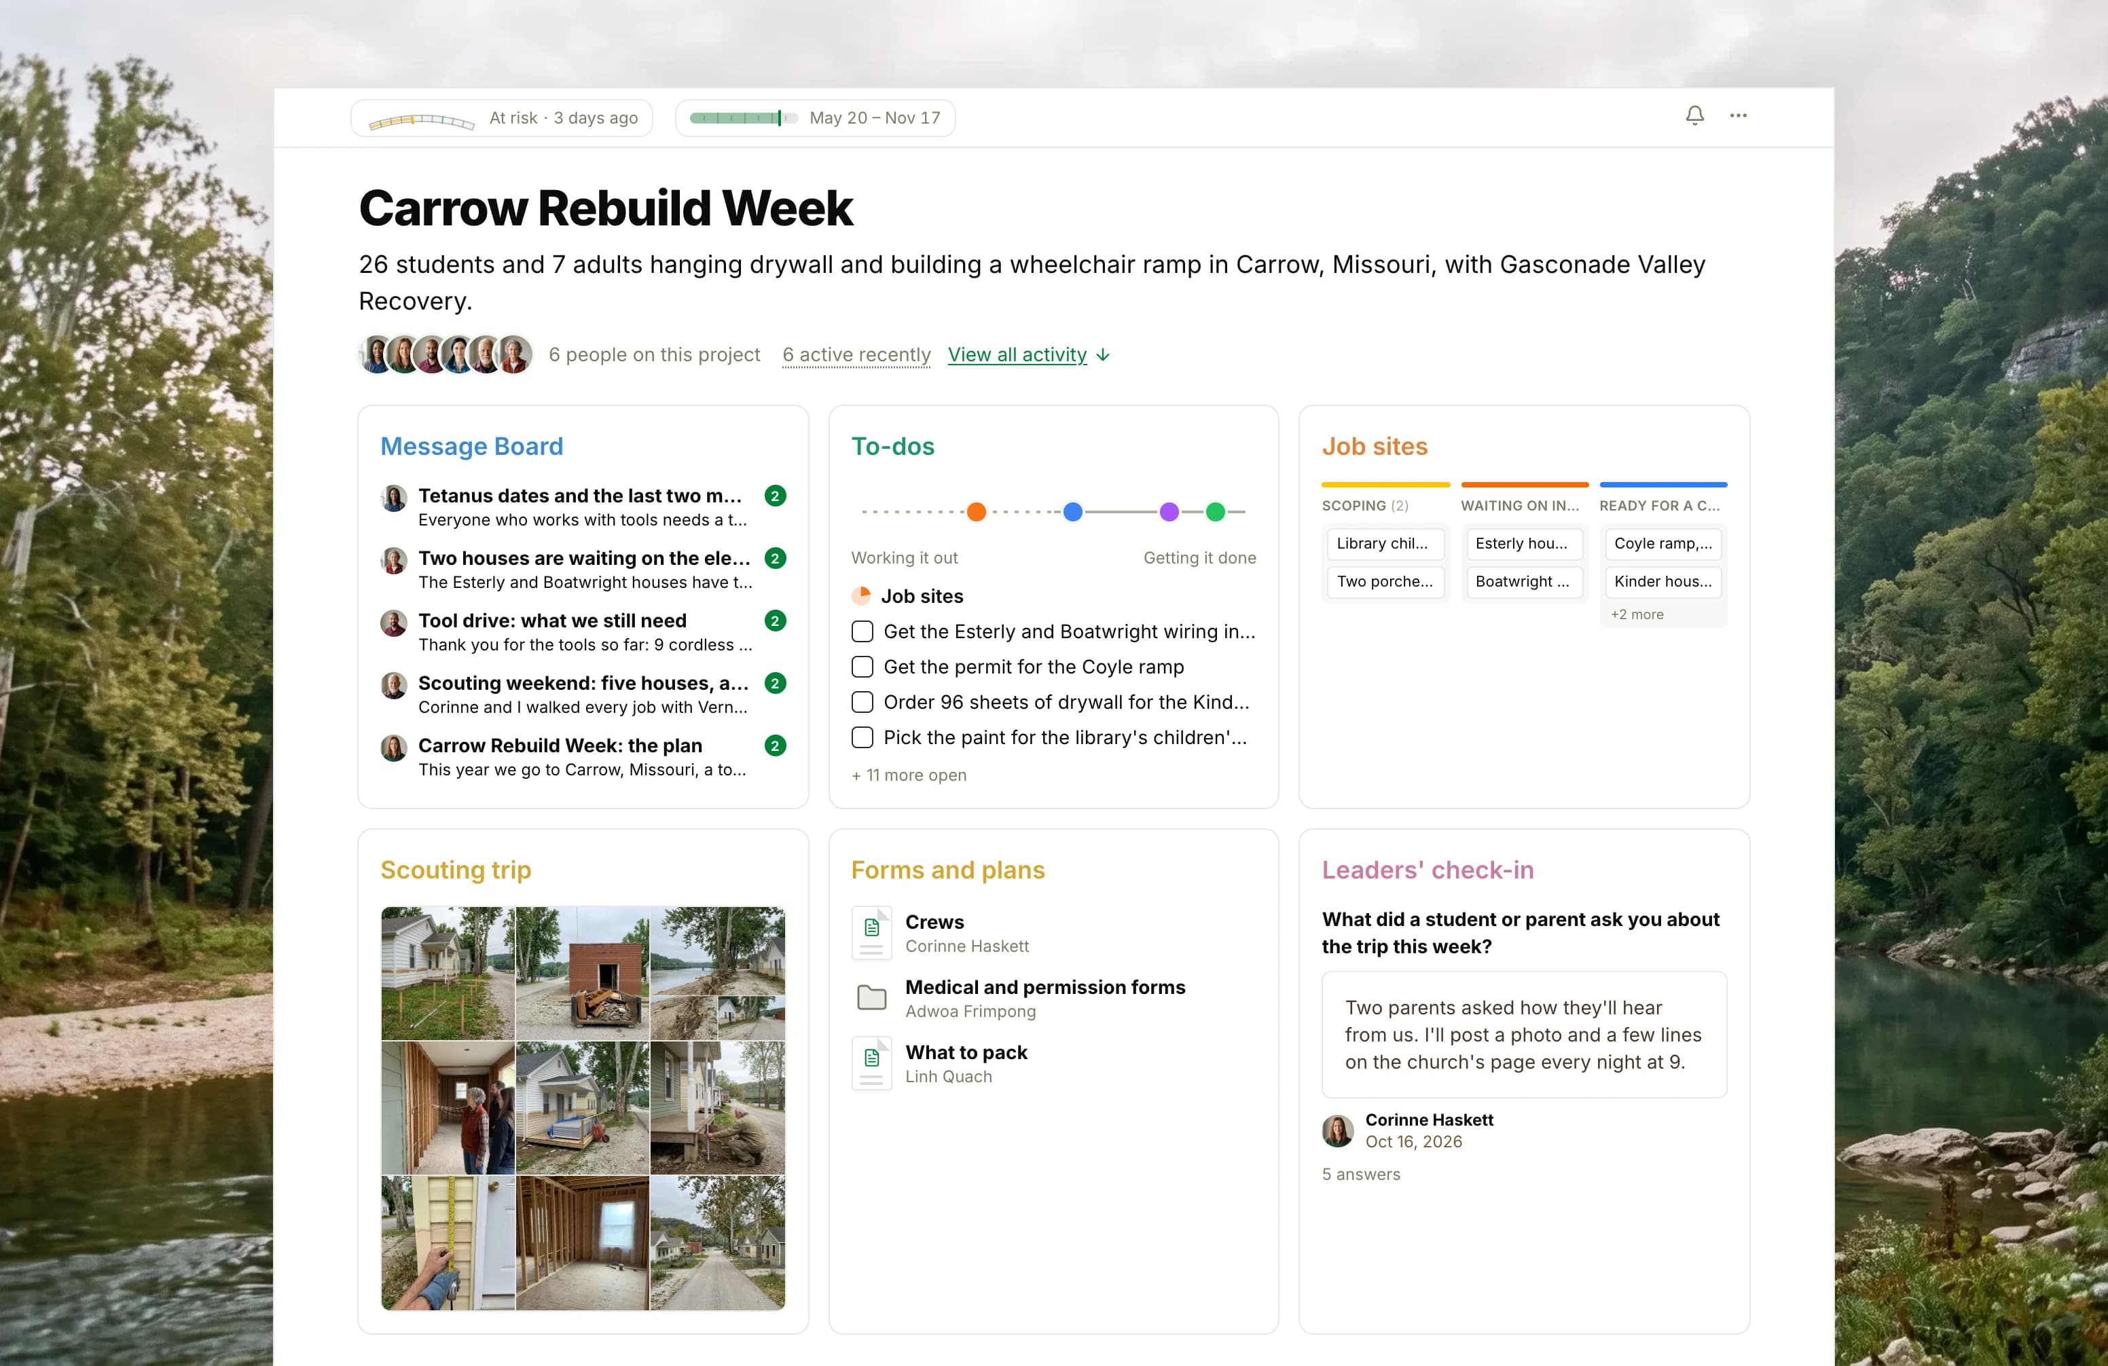The width and height of the screenshot is (2108, 1366).
Task: Click the Job sites progress pie icon
Action: click(x=861, y=596)
